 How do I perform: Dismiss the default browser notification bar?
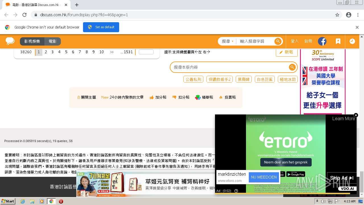pos(357,27)
